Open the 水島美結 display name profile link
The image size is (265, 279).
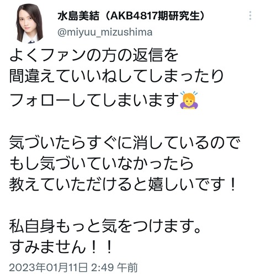(x=78, y=16)
